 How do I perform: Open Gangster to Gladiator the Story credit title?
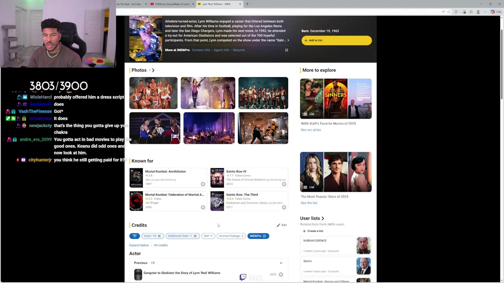click(x=182, y=273)
